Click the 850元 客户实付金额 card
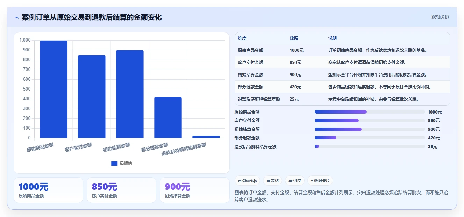 [x=121, y=190]
